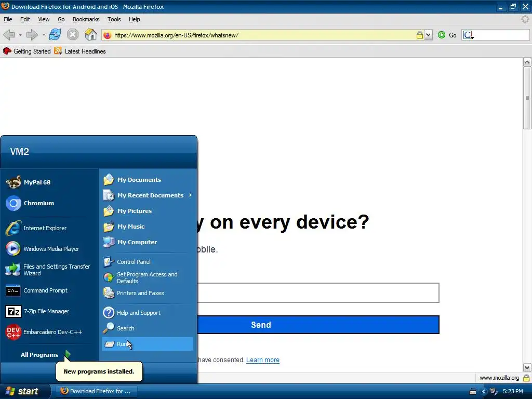Open the Home page icon
Image resolution: width=532 pixels, height=399 pixels.
[90, 35]
